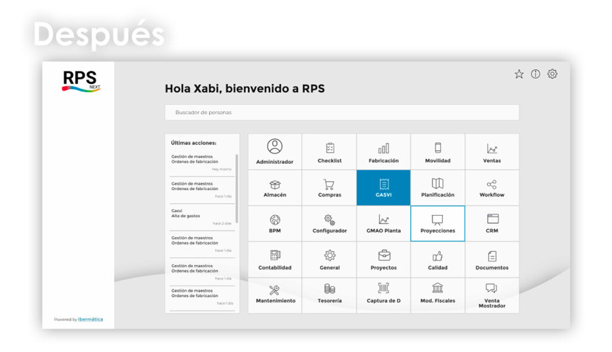Follow the Ibermática link in footer

(90, 319)
